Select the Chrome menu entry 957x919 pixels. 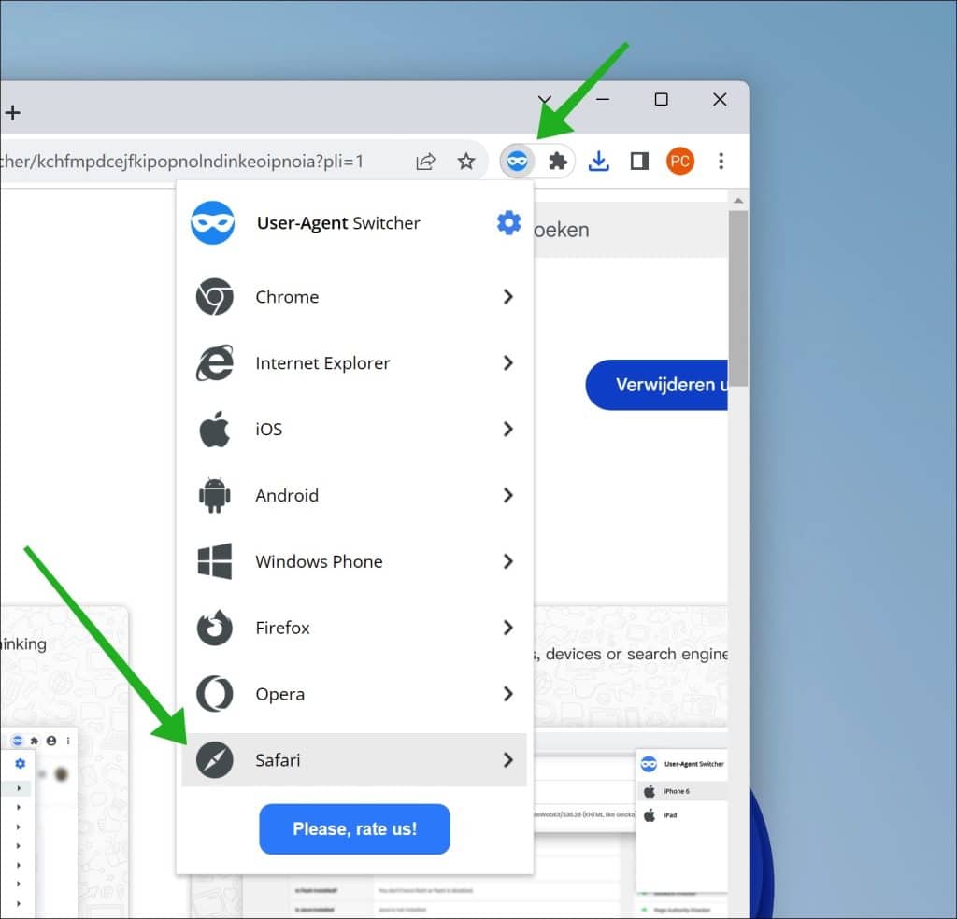(354, 297)
